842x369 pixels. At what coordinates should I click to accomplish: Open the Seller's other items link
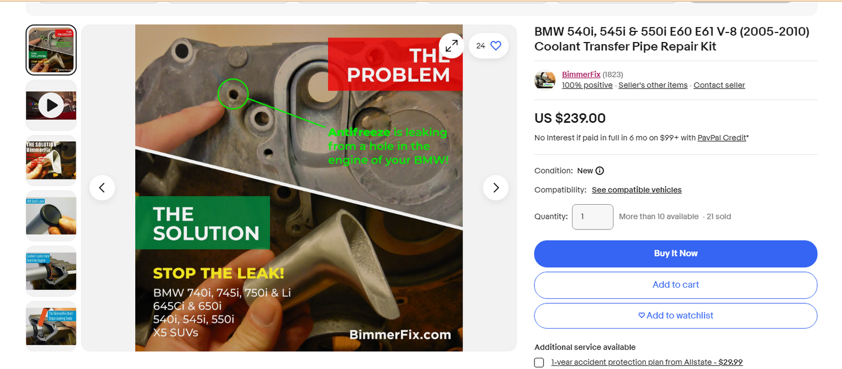pos(653,85)
